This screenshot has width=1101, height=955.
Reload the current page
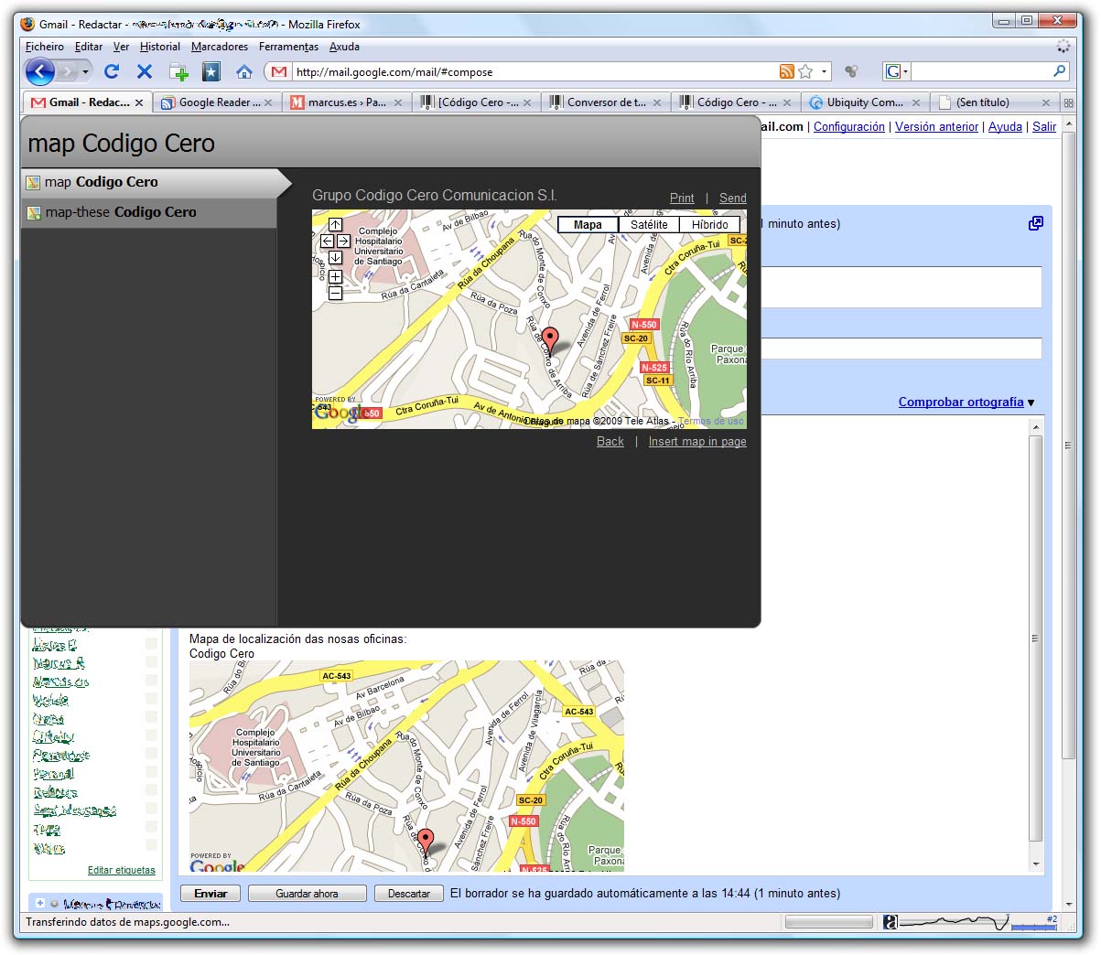pos(112,71)
